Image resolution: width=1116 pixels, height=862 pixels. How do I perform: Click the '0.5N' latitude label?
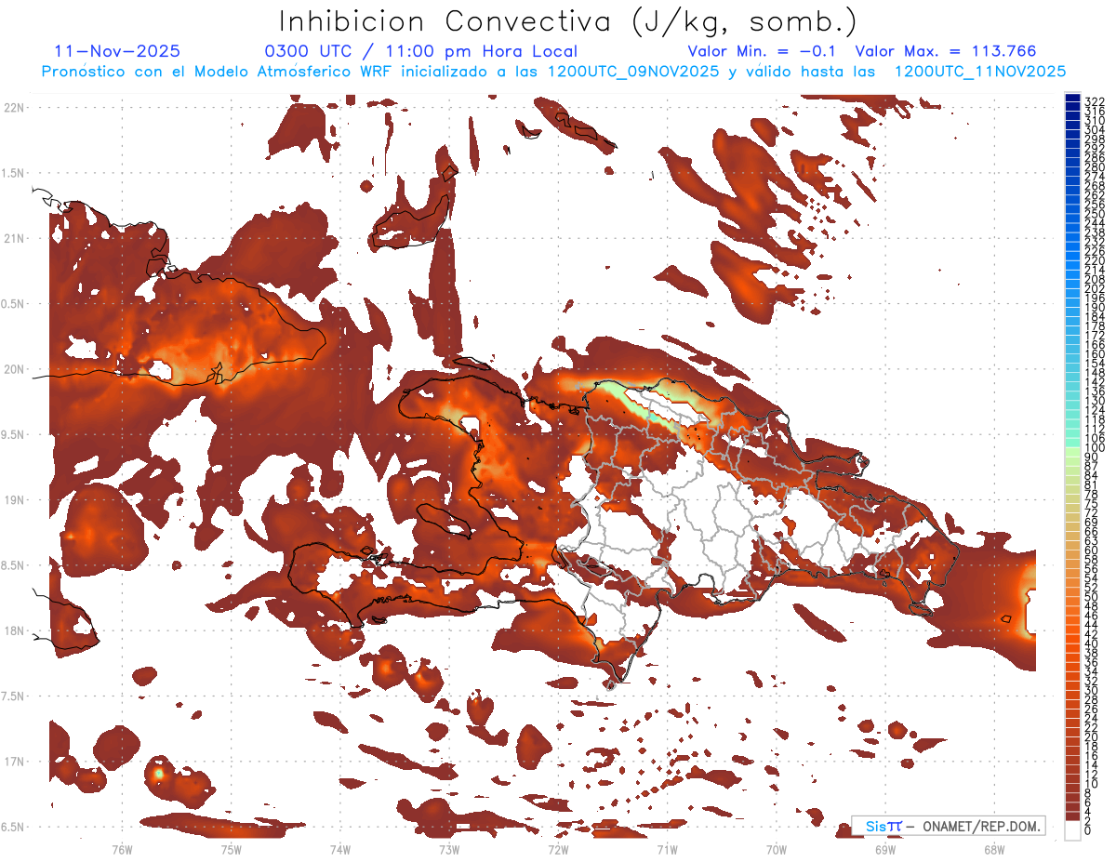point(13,304)
